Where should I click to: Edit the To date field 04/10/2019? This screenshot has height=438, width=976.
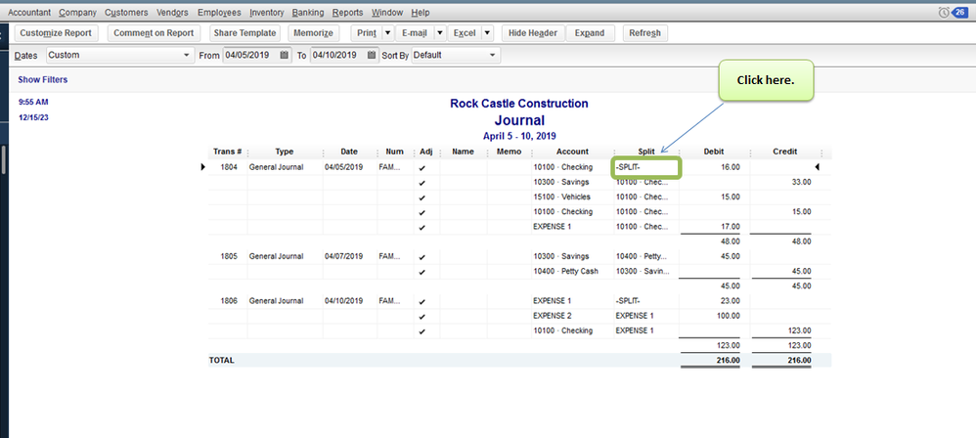point(338,55)
